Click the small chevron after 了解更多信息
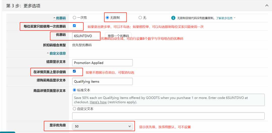Viewport: 272px width, 133px height. click(x=234, y=18)
